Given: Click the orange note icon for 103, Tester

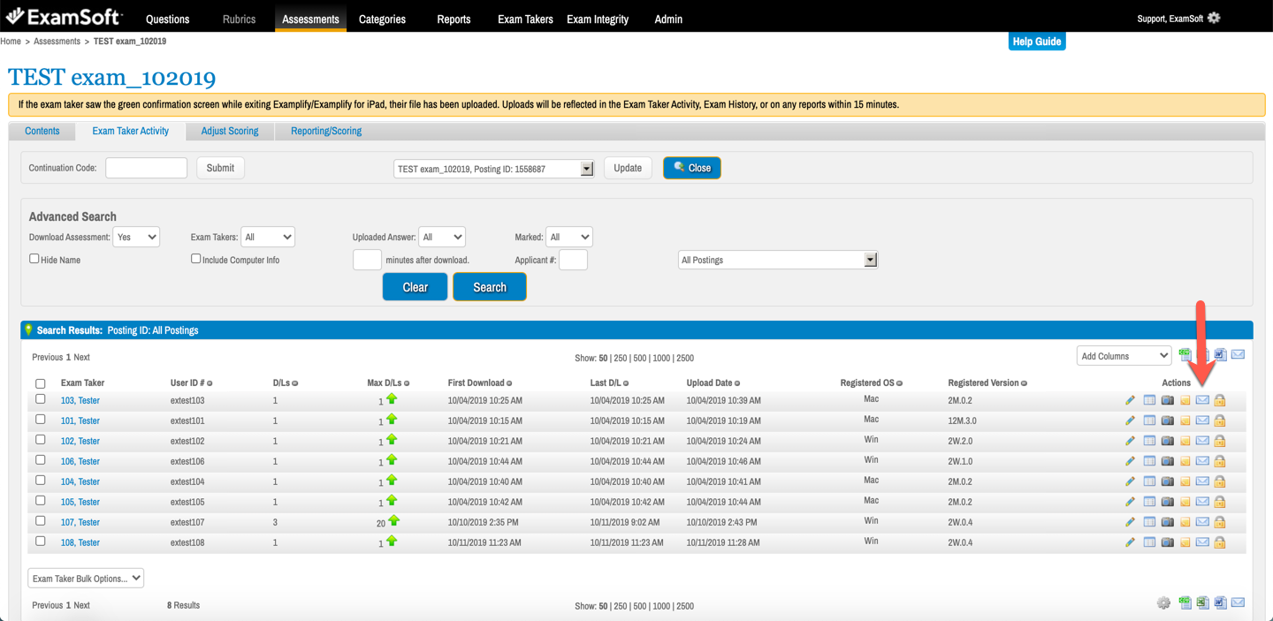Looking at the screenshot, I should point(1185,400).
